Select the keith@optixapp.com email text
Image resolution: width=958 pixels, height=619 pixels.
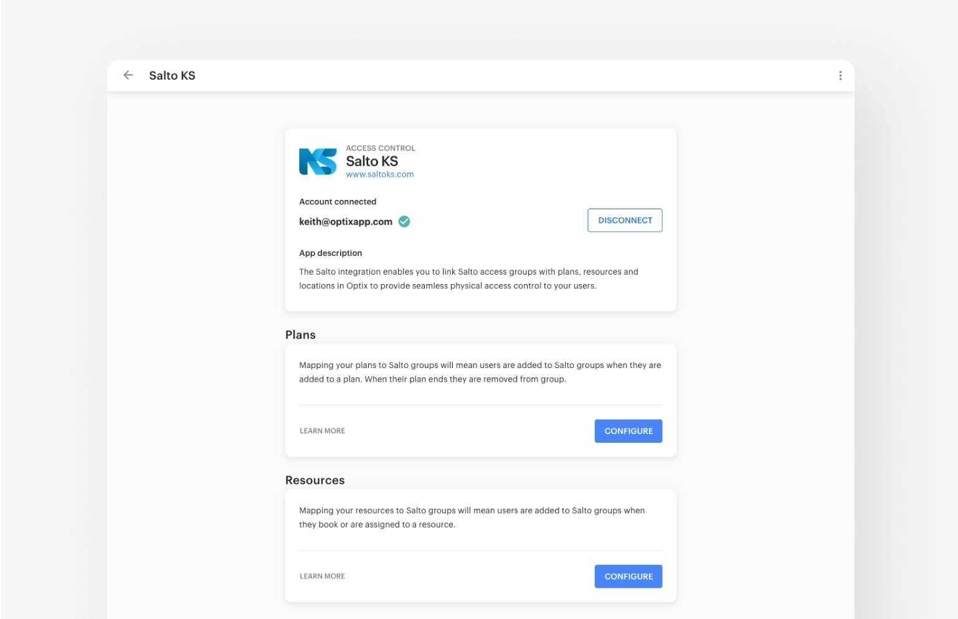pos(346,222)
